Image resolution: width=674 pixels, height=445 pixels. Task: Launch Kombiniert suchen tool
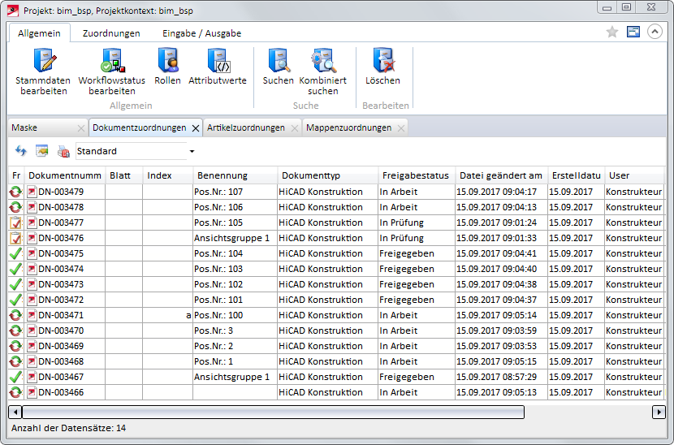[x=322, y=62]
